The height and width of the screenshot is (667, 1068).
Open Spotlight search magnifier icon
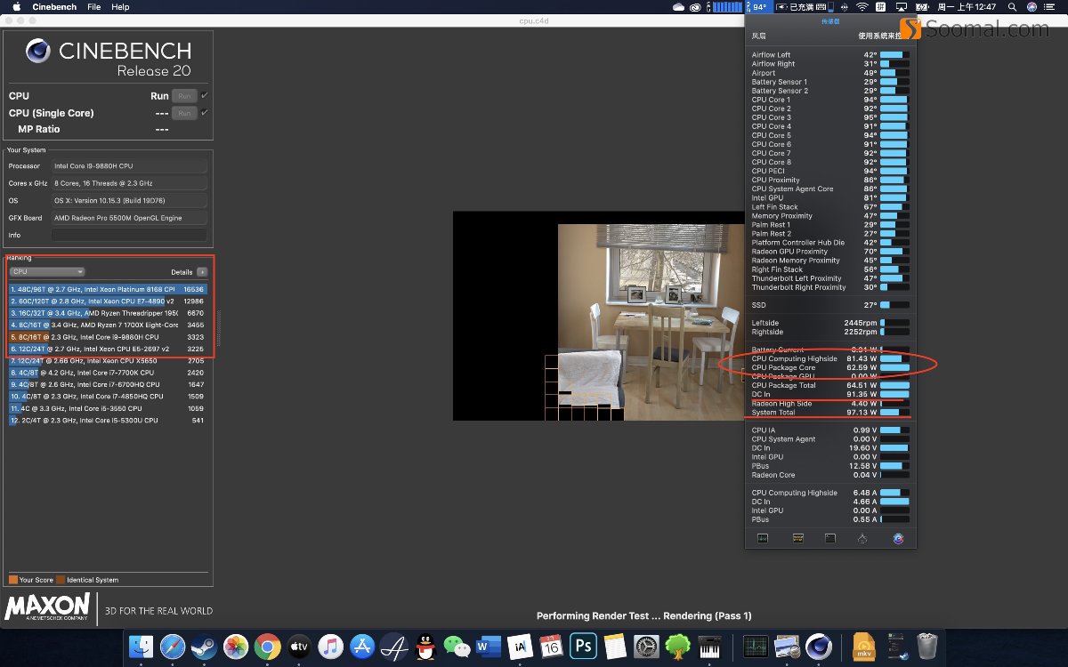(x=1011, y=7)
